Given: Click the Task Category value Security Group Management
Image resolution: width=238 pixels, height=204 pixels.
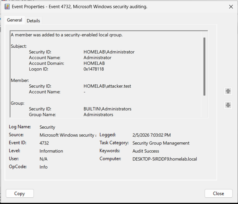Looking at the screenshot, I should coord(161,143).
